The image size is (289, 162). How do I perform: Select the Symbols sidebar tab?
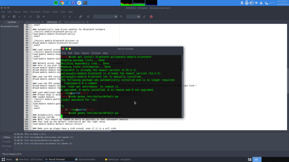pyautogui.click(x=11, y=22)
